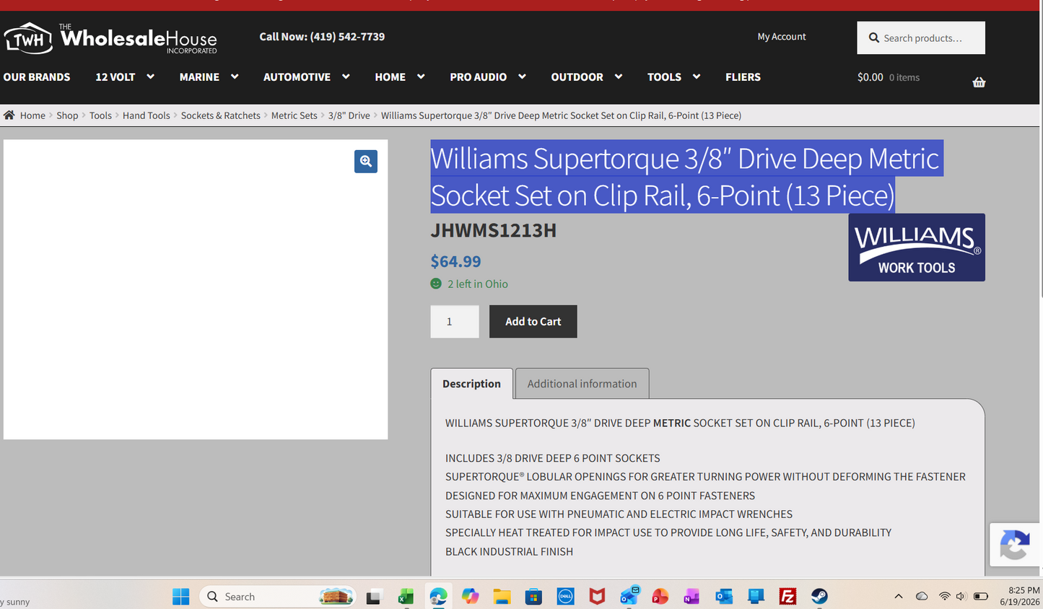Launch PowerPoint from the taskbar
This screenshot has height=609, width=1043.
pyautogui.click(x=660, y=597)
